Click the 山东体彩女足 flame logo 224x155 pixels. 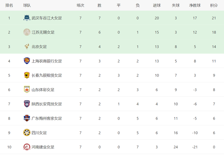click(x=27, y=89)
